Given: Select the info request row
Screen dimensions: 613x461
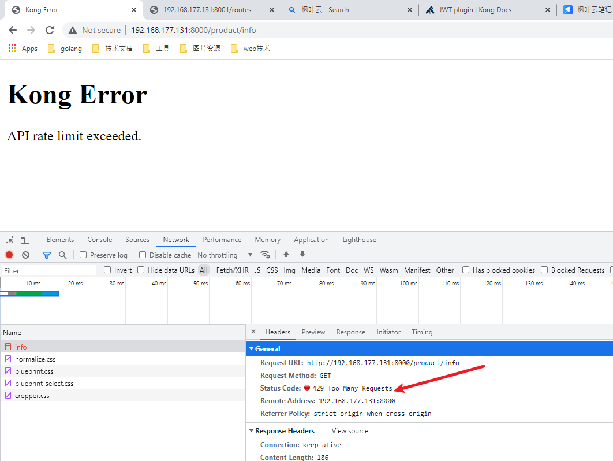Looking at the screenshot, I should (x=123, y=347).
